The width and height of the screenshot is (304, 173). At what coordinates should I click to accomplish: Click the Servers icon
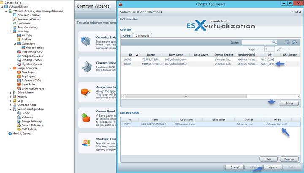point(19,113)
